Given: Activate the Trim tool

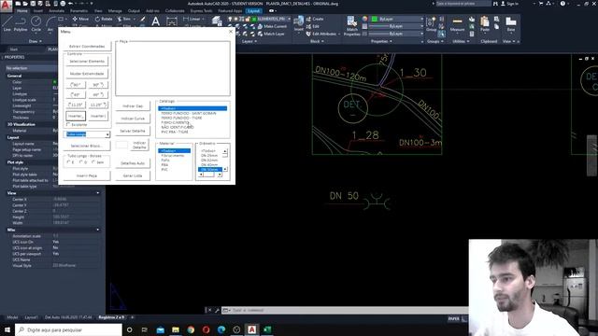Looking at the screenshot, I should click(124, 19).
